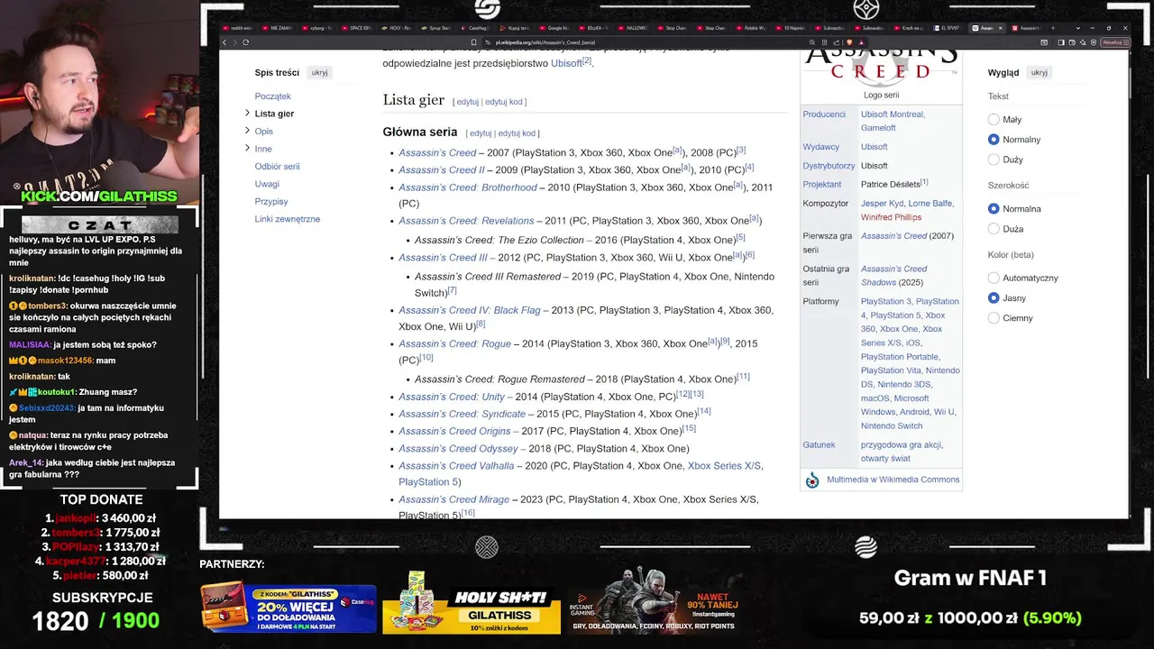This screenshot has height=649, width=1154.
Task: Hide the Spis treści panel via ukryj
Action: coord(319,72)
